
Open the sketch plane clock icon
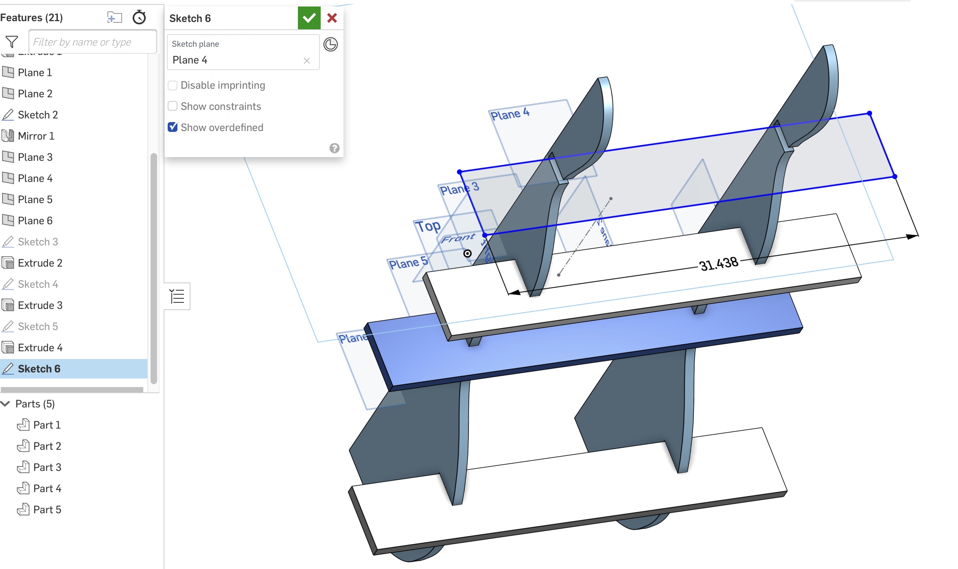point(330,44)
